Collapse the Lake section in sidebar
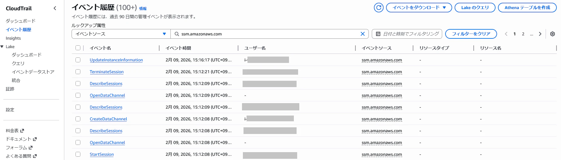This screenshot has width=561, height=160. [2, 47]
